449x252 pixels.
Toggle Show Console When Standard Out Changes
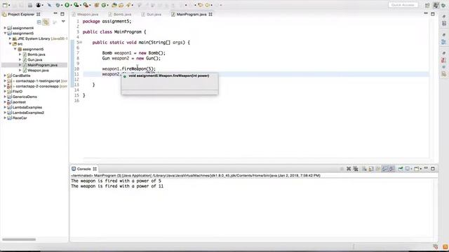[385, 169]
